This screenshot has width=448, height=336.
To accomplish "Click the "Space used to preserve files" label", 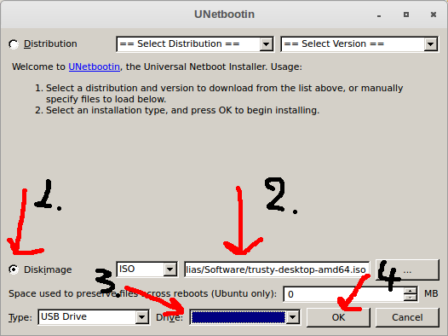I will [x=142, y=294].
